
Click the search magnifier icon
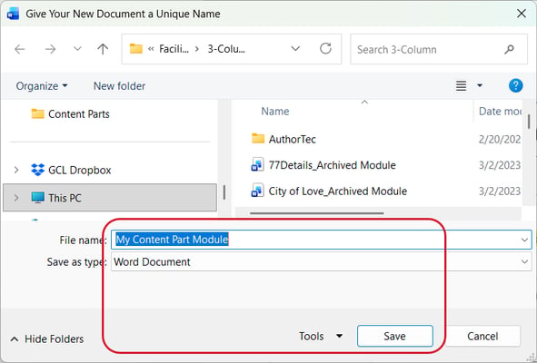coord(509,49)
